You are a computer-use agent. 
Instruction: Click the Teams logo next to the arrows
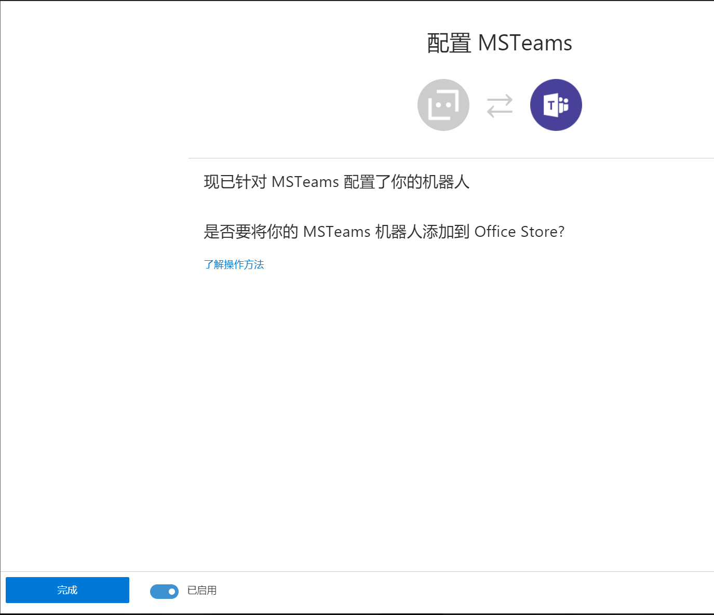556,104
